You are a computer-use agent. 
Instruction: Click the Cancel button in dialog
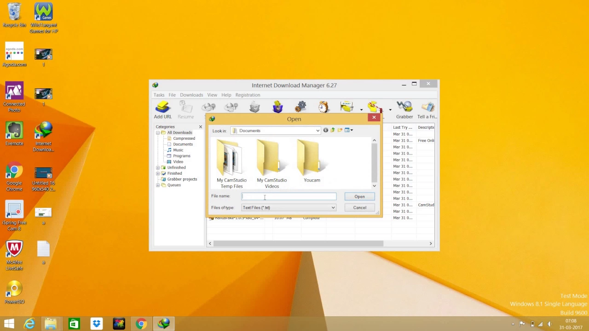(x=359, y=207)
